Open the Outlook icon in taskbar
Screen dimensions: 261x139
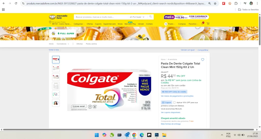127,135
